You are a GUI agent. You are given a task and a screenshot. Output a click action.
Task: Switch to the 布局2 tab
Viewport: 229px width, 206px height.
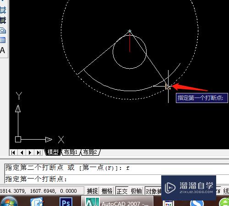click(x=90, y=152)
